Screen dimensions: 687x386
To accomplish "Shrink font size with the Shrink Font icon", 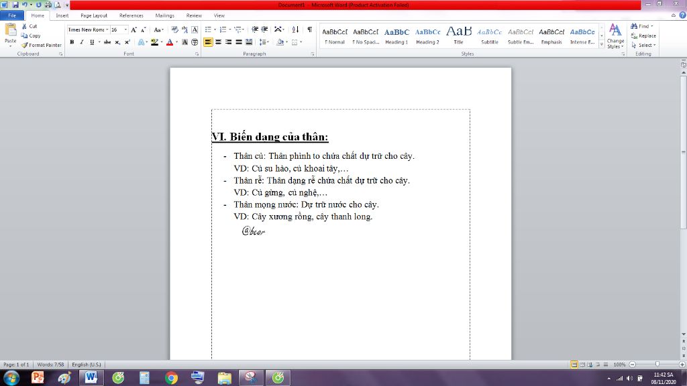I will click(144, 29).
